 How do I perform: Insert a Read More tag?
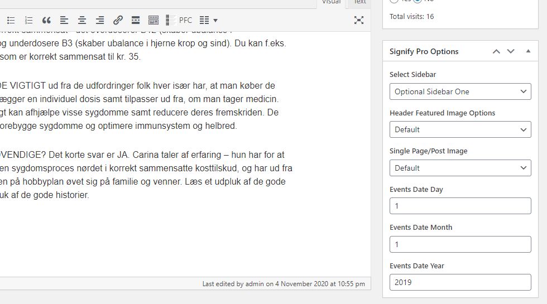(136, 20)
